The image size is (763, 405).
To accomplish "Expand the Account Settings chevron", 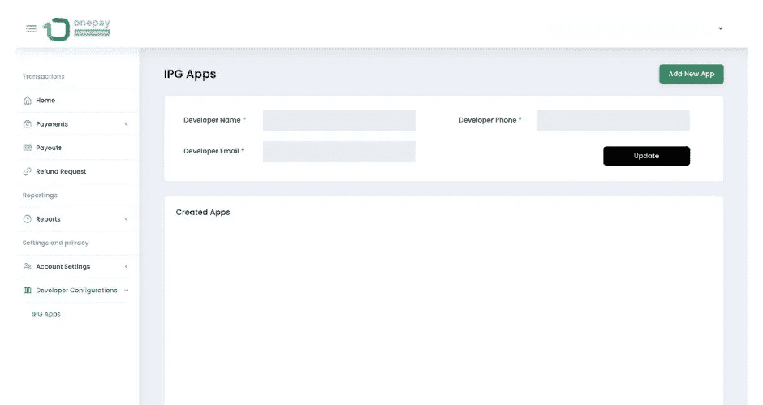I will click(126, 267).
